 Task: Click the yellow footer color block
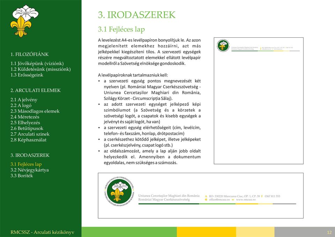point(206,232)
